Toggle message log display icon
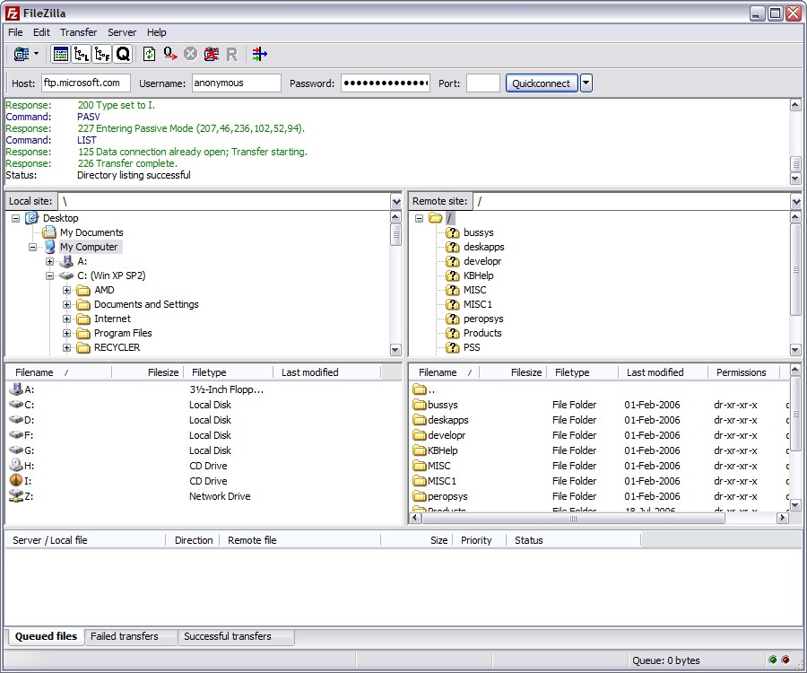The height and width of the screenshot is (673, 807). point(61,54)
